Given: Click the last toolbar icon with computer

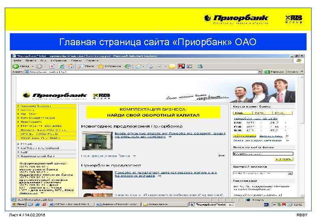Looking at the screenshot, I should (200, 66).
